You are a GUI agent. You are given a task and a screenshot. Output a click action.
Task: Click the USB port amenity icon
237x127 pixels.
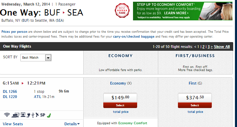pyautogui.click(x=33, y=115)
